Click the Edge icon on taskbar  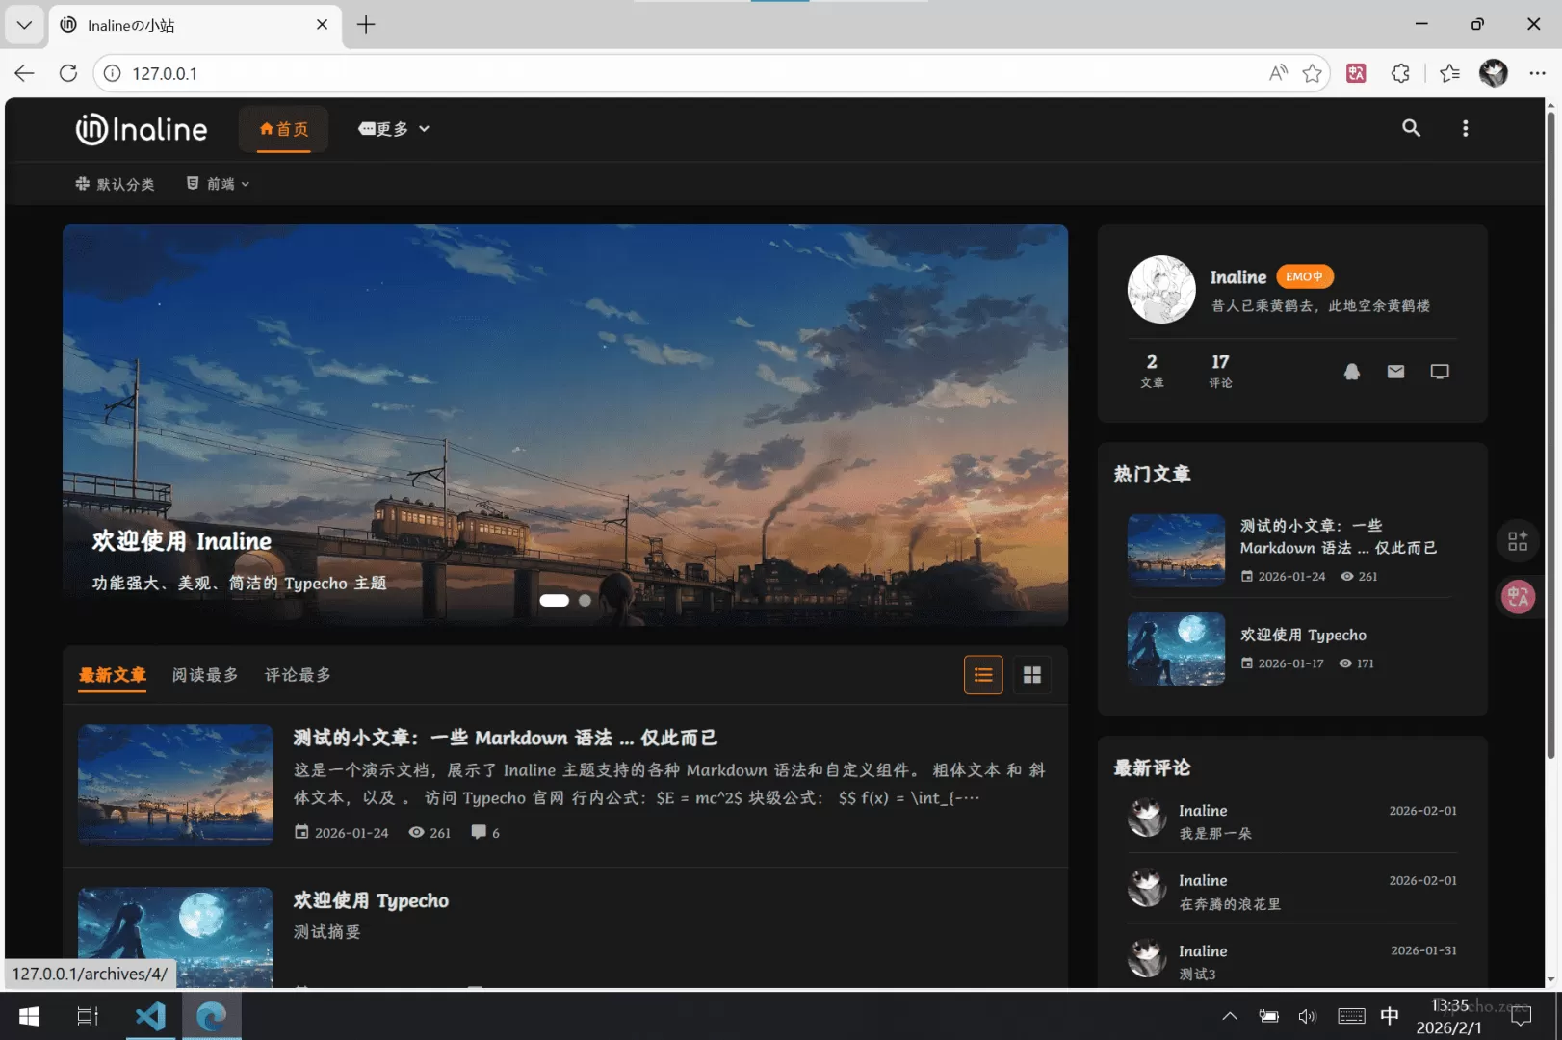tap(212, 1016)
